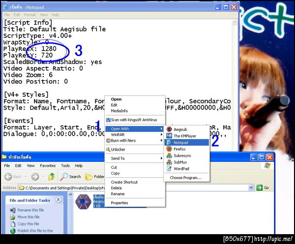Viewport: 295px width, 244px height.
Task: Select Edit in the context menu
Action: click(x=135, y=105)
